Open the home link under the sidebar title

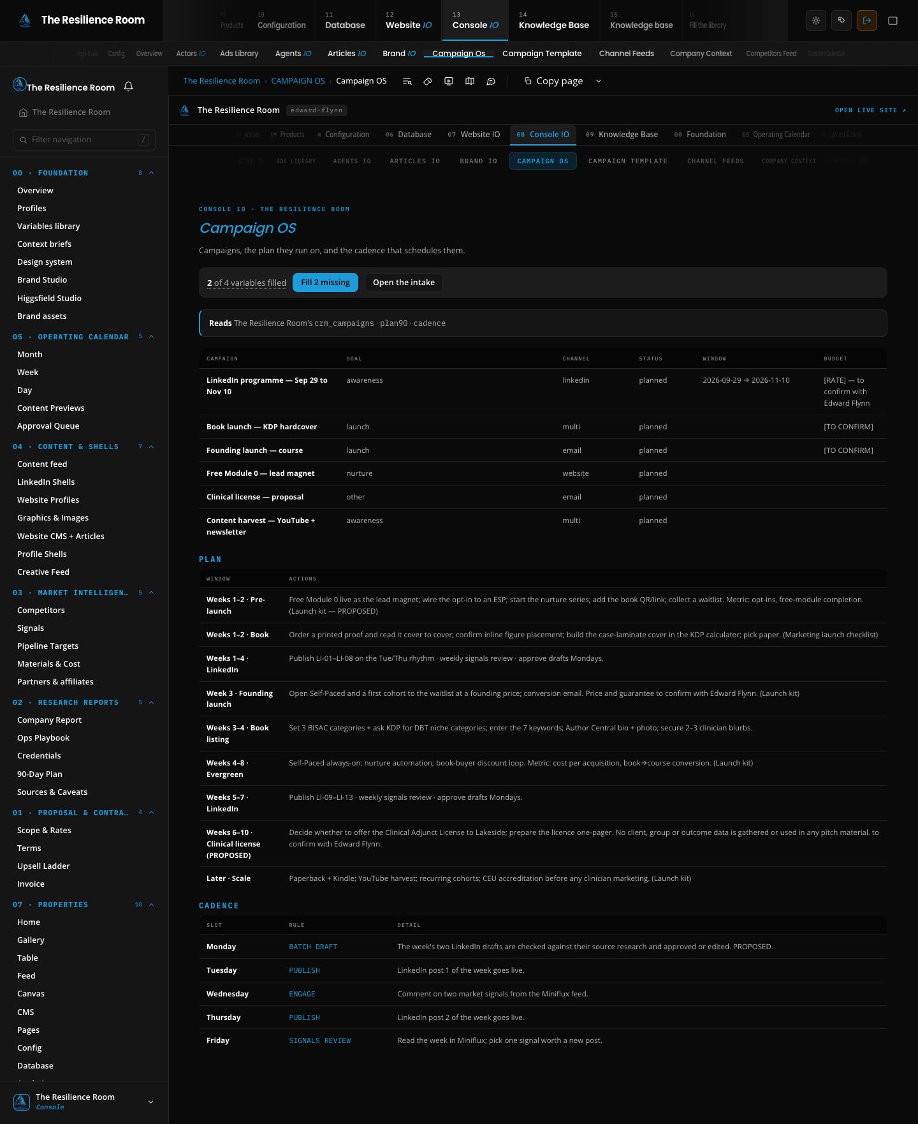65,112
